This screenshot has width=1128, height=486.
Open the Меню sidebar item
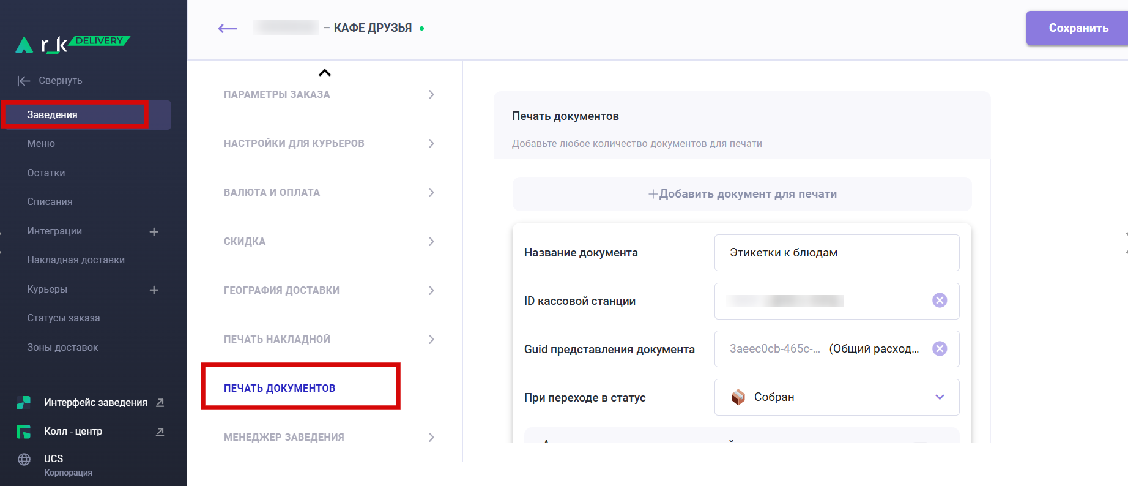pos(41,144)
